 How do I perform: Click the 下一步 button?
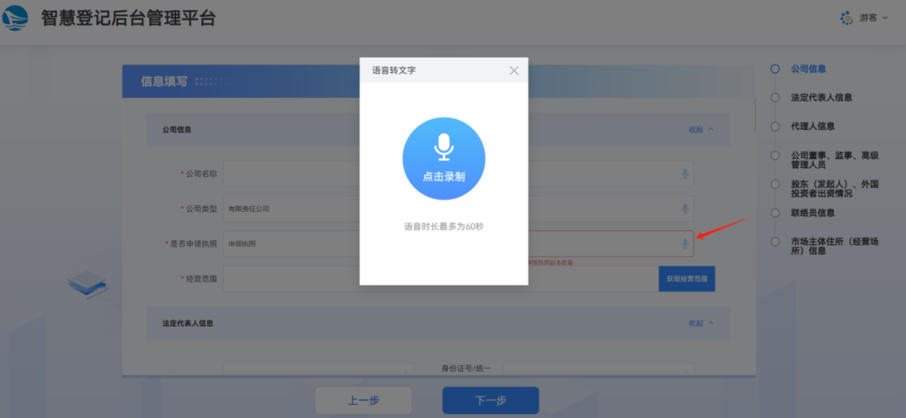pos(490,400)
